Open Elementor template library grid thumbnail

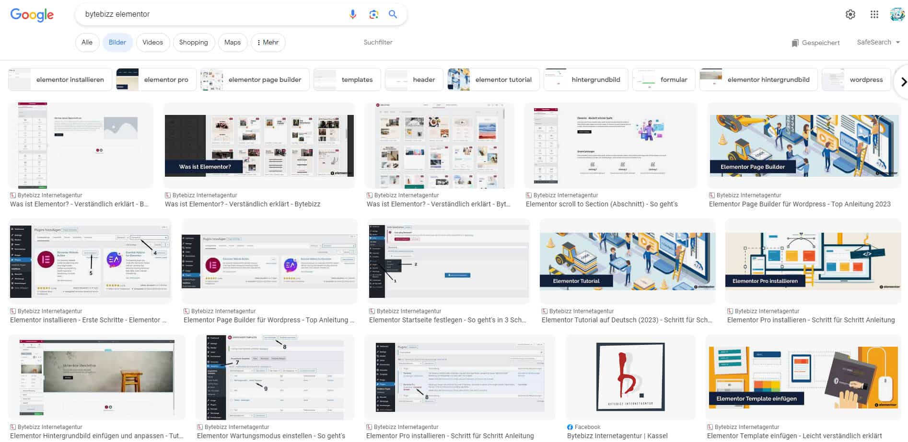click(x=439, y=146)
